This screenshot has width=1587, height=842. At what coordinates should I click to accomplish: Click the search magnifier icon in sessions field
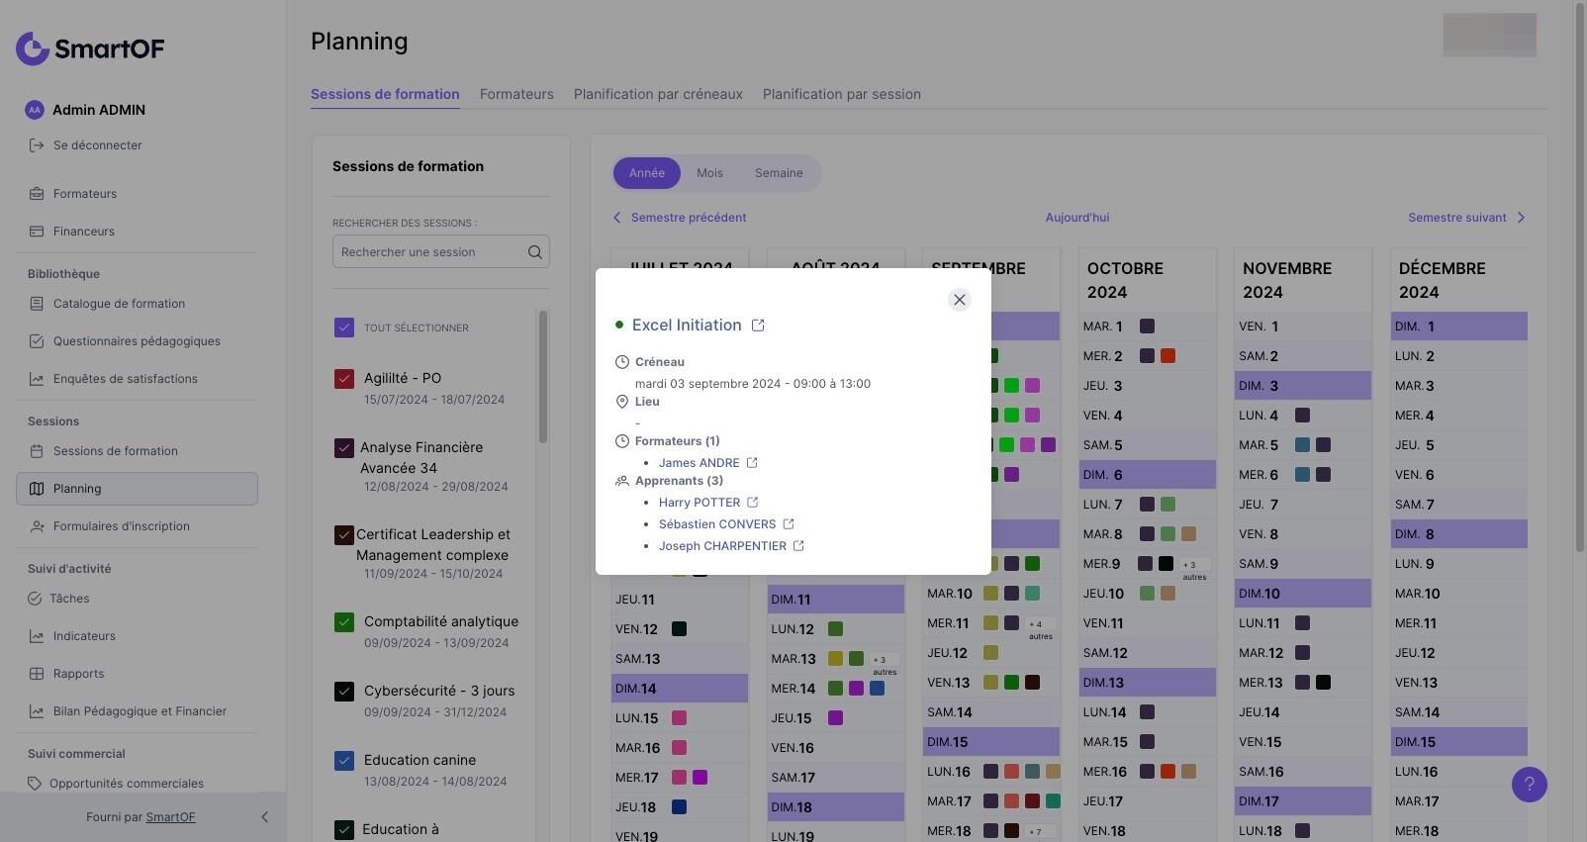point(535,252)
